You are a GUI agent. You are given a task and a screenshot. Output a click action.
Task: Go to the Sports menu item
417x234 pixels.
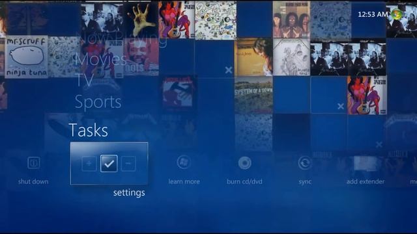click(x=98, y=102)
